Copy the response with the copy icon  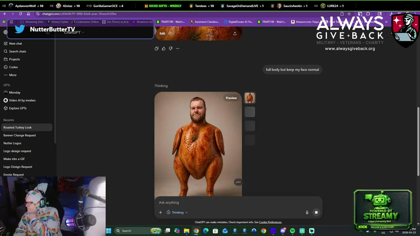point(157,49)
